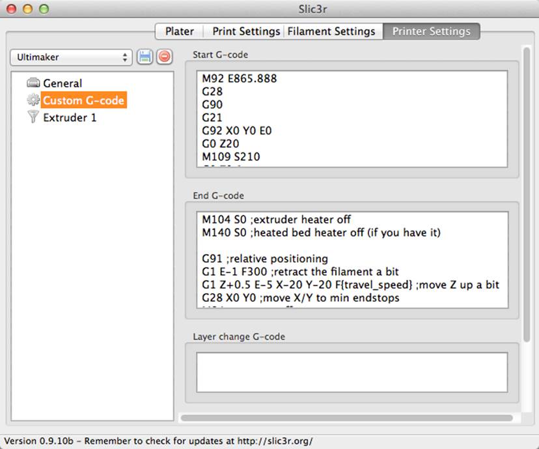
Task: Open the Print Settings tab
Action: pos(246,31)
